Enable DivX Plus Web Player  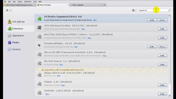pos(162,38)
